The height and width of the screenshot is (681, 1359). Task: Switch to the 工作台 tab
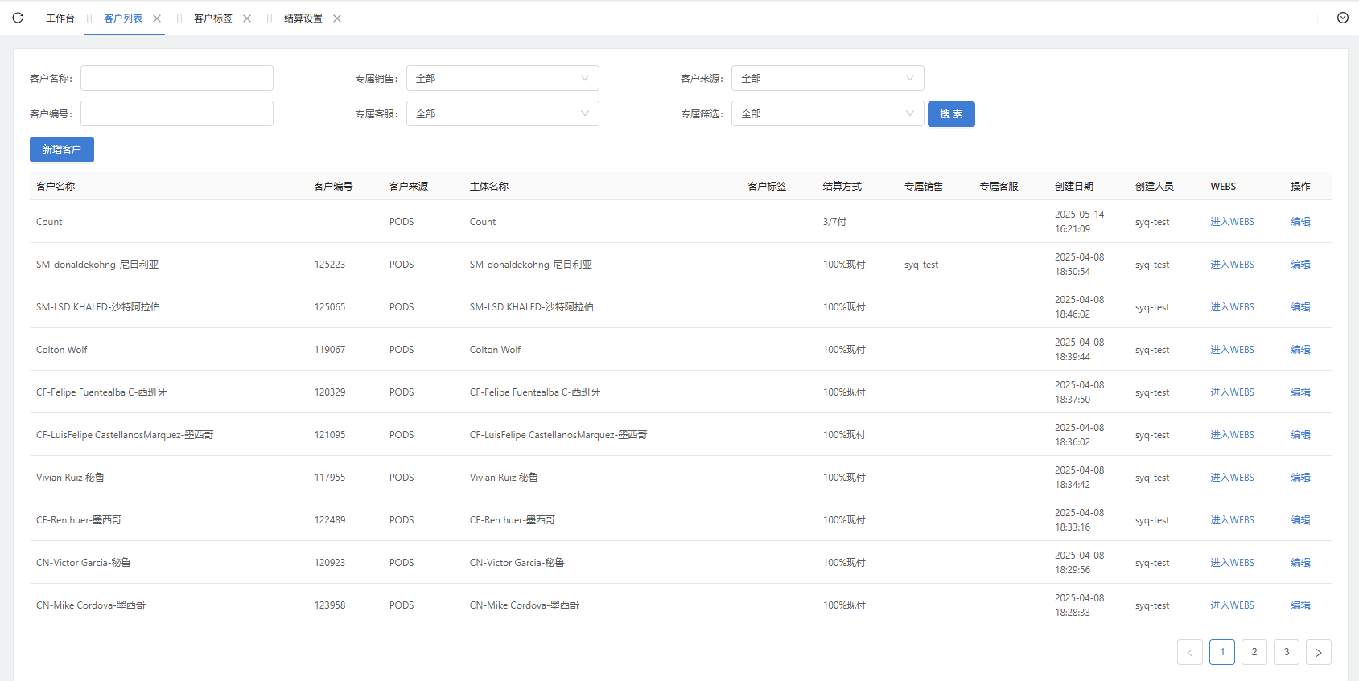click(60, 18)
